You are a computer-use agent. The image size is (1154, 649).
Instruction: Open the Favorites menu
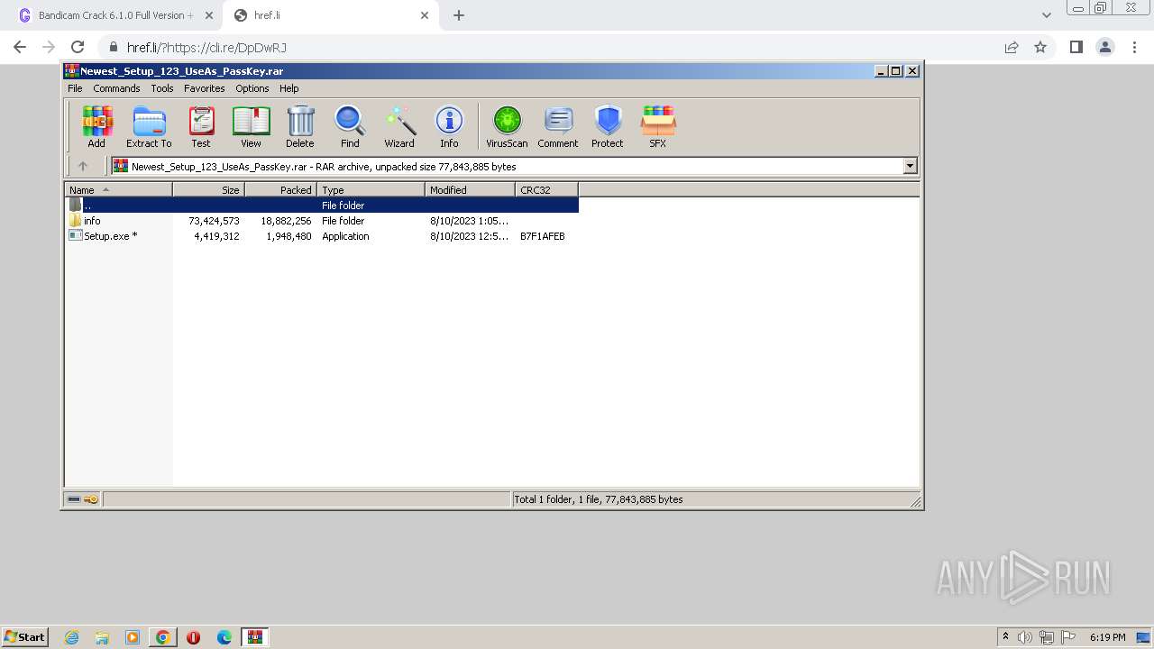(205, 88)
